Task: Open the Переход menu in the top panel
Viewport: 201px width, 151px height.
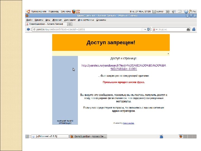Action: pyautogui.click(x=53, y=11)
